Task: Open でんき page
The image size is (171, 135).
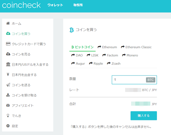Action: click(x=16, y=116)
